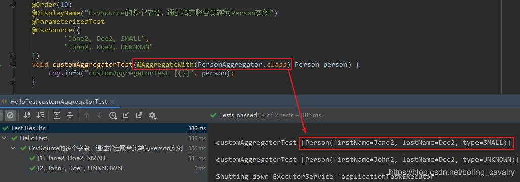The height and width of the screenshot is (182, 520).
Task: Jump to previous failed test arrow
Action: point(86,115)
